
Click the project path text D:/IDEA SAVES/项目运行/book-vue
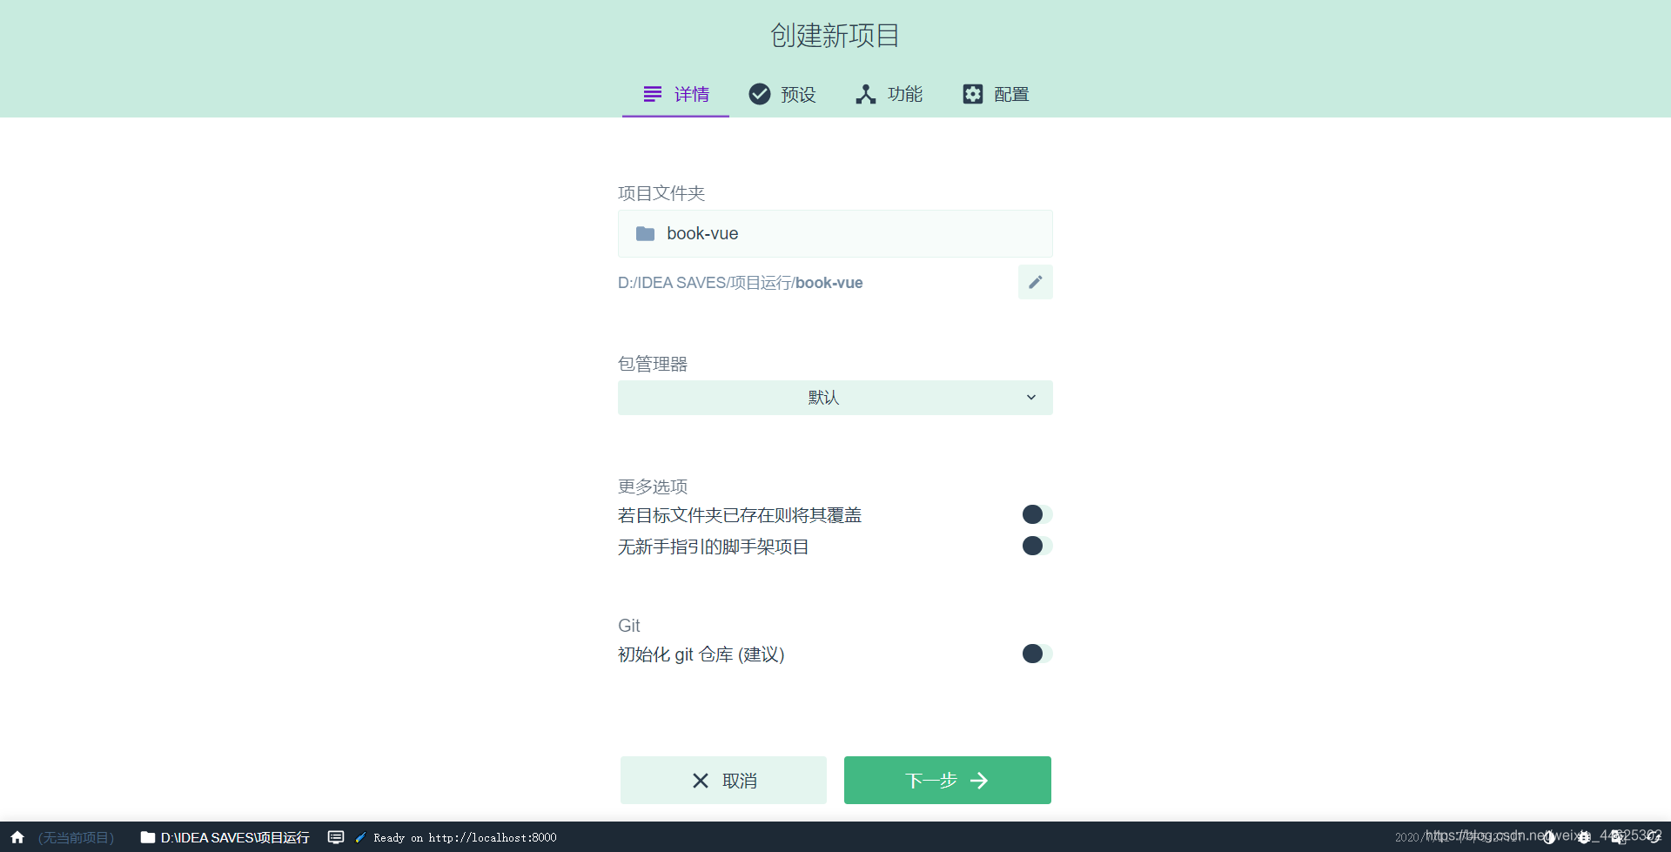click(x=741, y=283)
